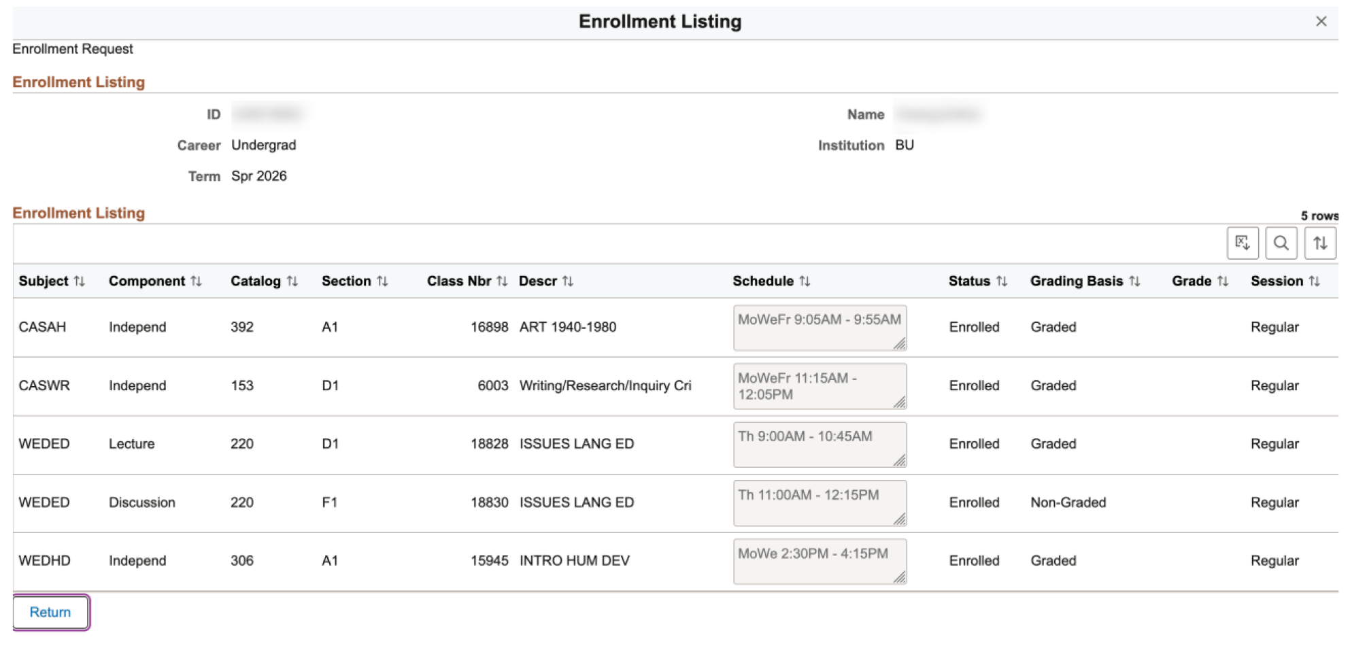Screen dimensions: 1350x669
Task: Sort by Catalog column arrows
Action: (x=292, y=281)
